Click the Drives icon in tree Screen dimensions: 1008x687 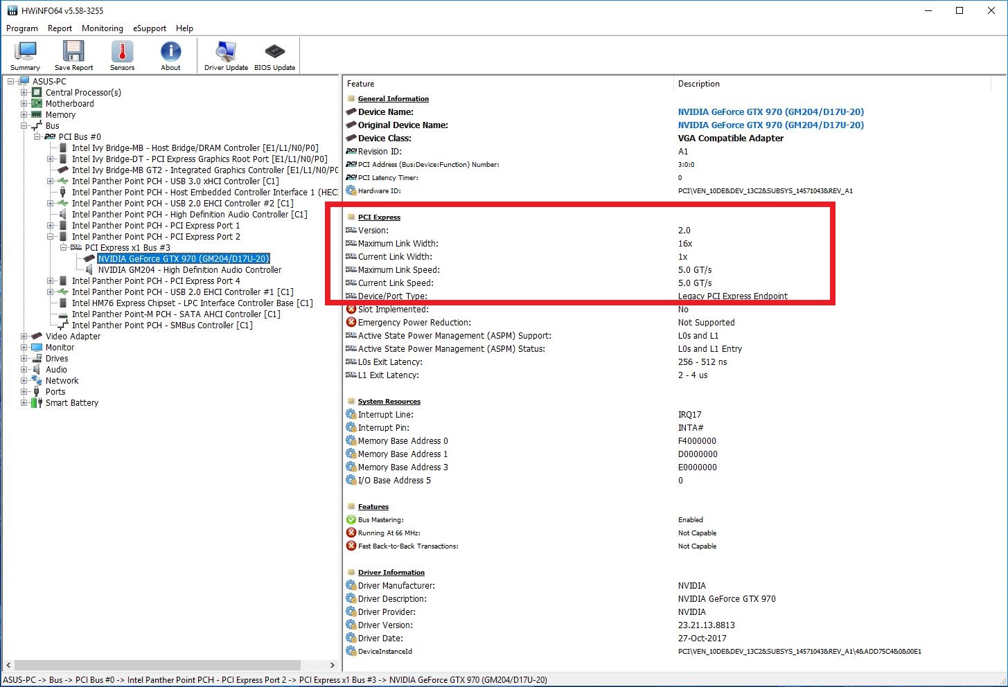37,358
